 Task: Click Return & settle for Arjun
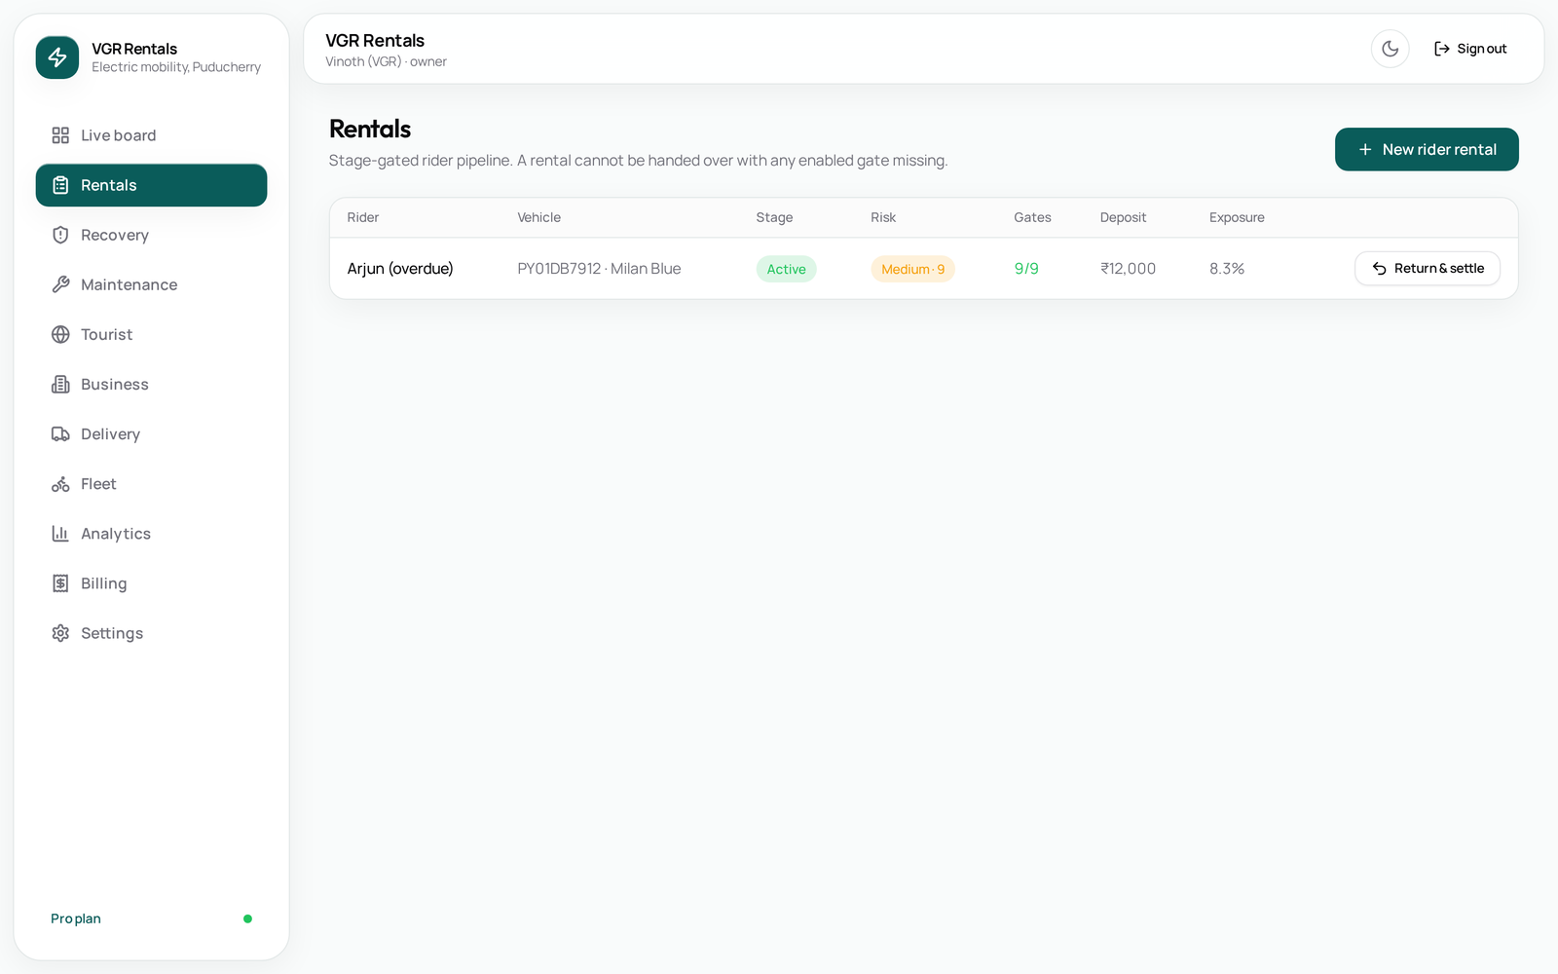[x=1427, y=269]
